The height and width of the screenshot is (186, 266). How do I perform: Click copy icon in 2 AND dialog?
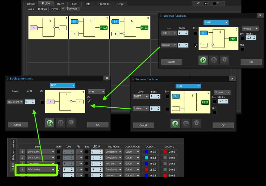(x=203, y=60)
